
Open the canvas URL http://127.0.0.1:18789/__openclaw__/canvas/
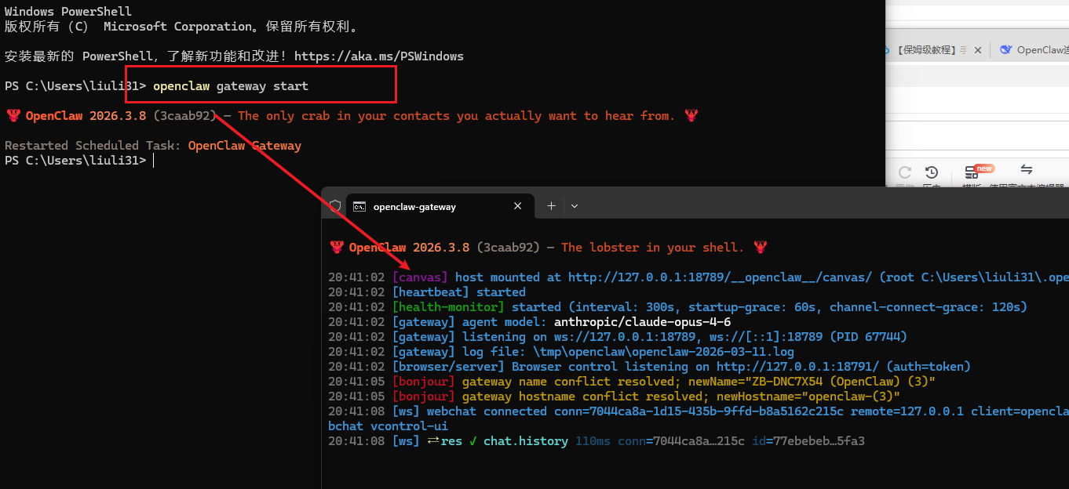click(x=720, y=277)
